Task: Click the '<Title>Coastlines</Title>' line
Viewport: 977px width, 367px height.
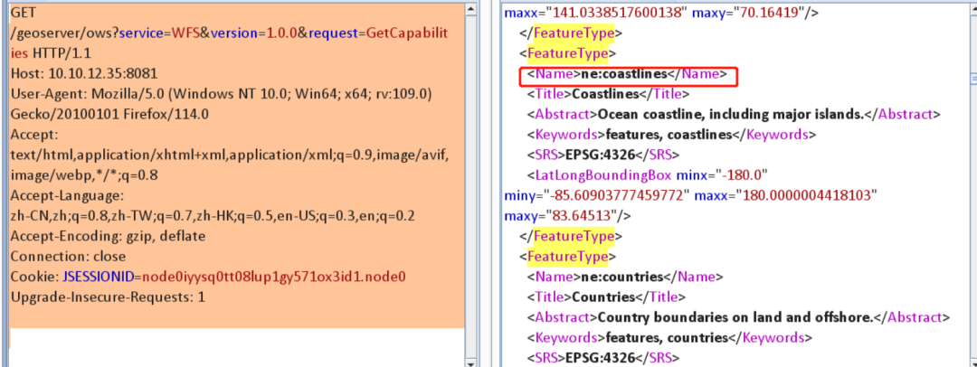Action: pyautogui.click(x=608, y=95)
